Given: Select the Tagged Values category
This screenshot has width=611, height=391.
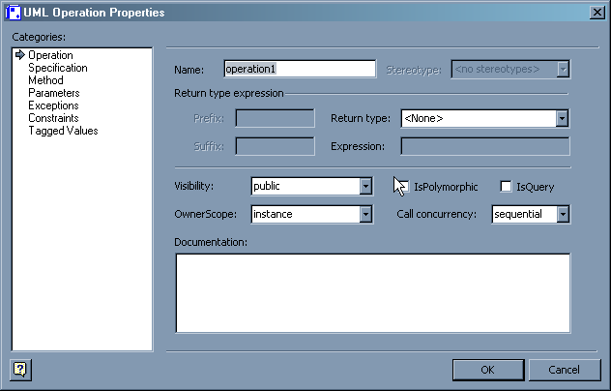Looking at the screenshot, I should 63,131.
